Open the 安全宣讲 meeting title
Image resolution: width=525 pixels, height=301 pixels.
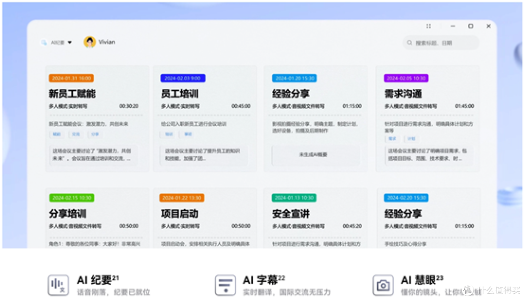291,214
